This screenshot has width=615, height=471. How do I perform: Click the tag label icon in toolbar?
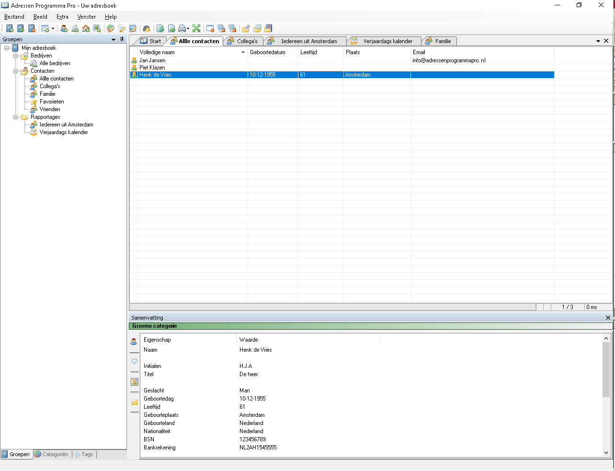(122, 29)
